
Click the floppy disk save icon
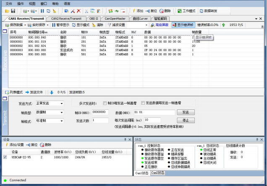tap(13, 11)
